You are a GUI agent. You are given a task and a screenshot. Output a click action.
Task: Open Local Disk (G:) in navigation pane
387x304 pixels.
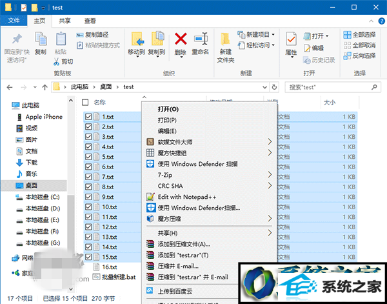click(38, 243)
